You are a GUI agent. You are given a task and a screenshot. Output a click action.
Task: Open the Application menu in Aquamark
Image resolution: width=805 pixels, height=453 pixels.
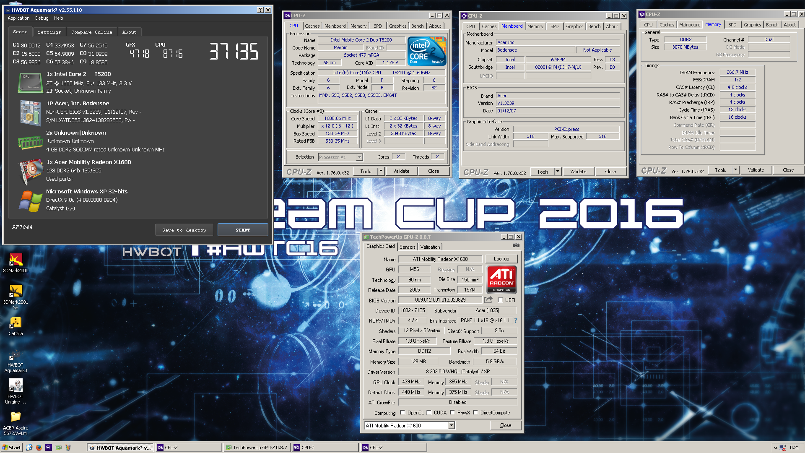[18, 18]
